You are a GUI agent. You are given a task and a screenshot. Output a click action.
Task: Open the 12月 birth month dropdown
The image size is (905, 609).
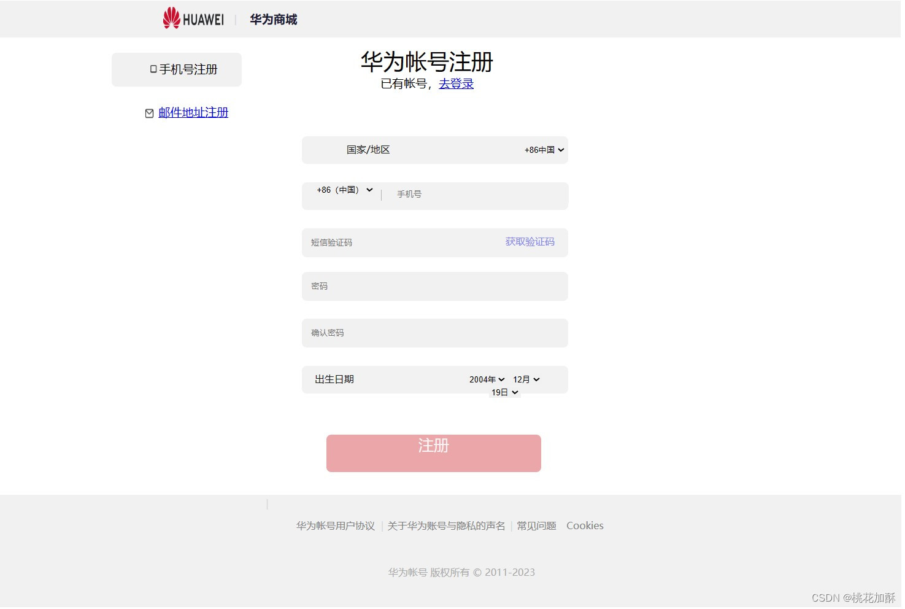526,379
